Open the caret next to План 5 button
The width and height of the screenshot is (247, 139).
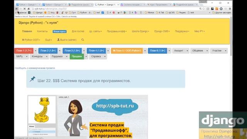[x=145, y=51]
